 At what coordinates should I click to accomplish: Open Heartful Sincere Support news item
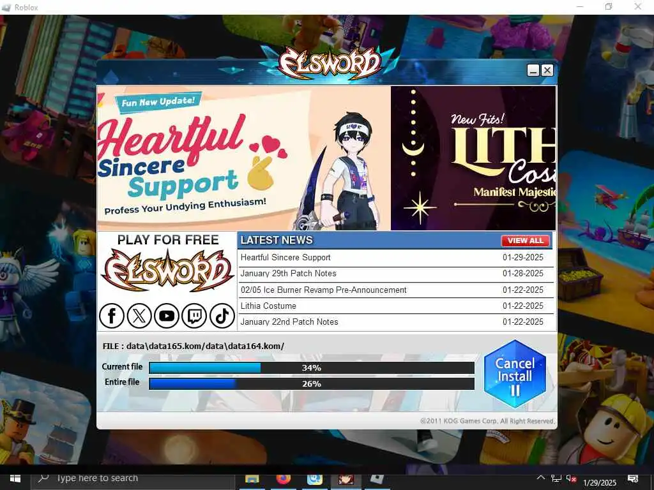click(x=285, y=258)
